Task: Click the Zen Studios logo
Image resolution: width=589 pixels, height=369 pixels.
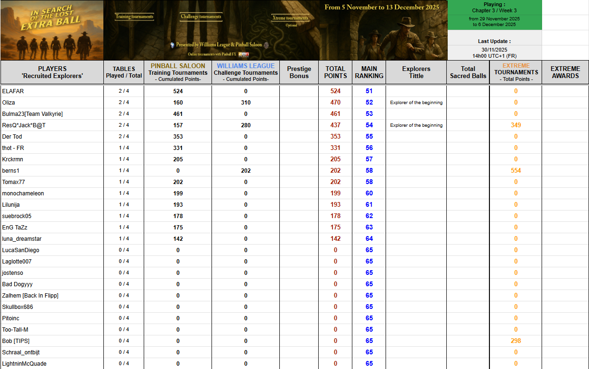Action: 243,54
